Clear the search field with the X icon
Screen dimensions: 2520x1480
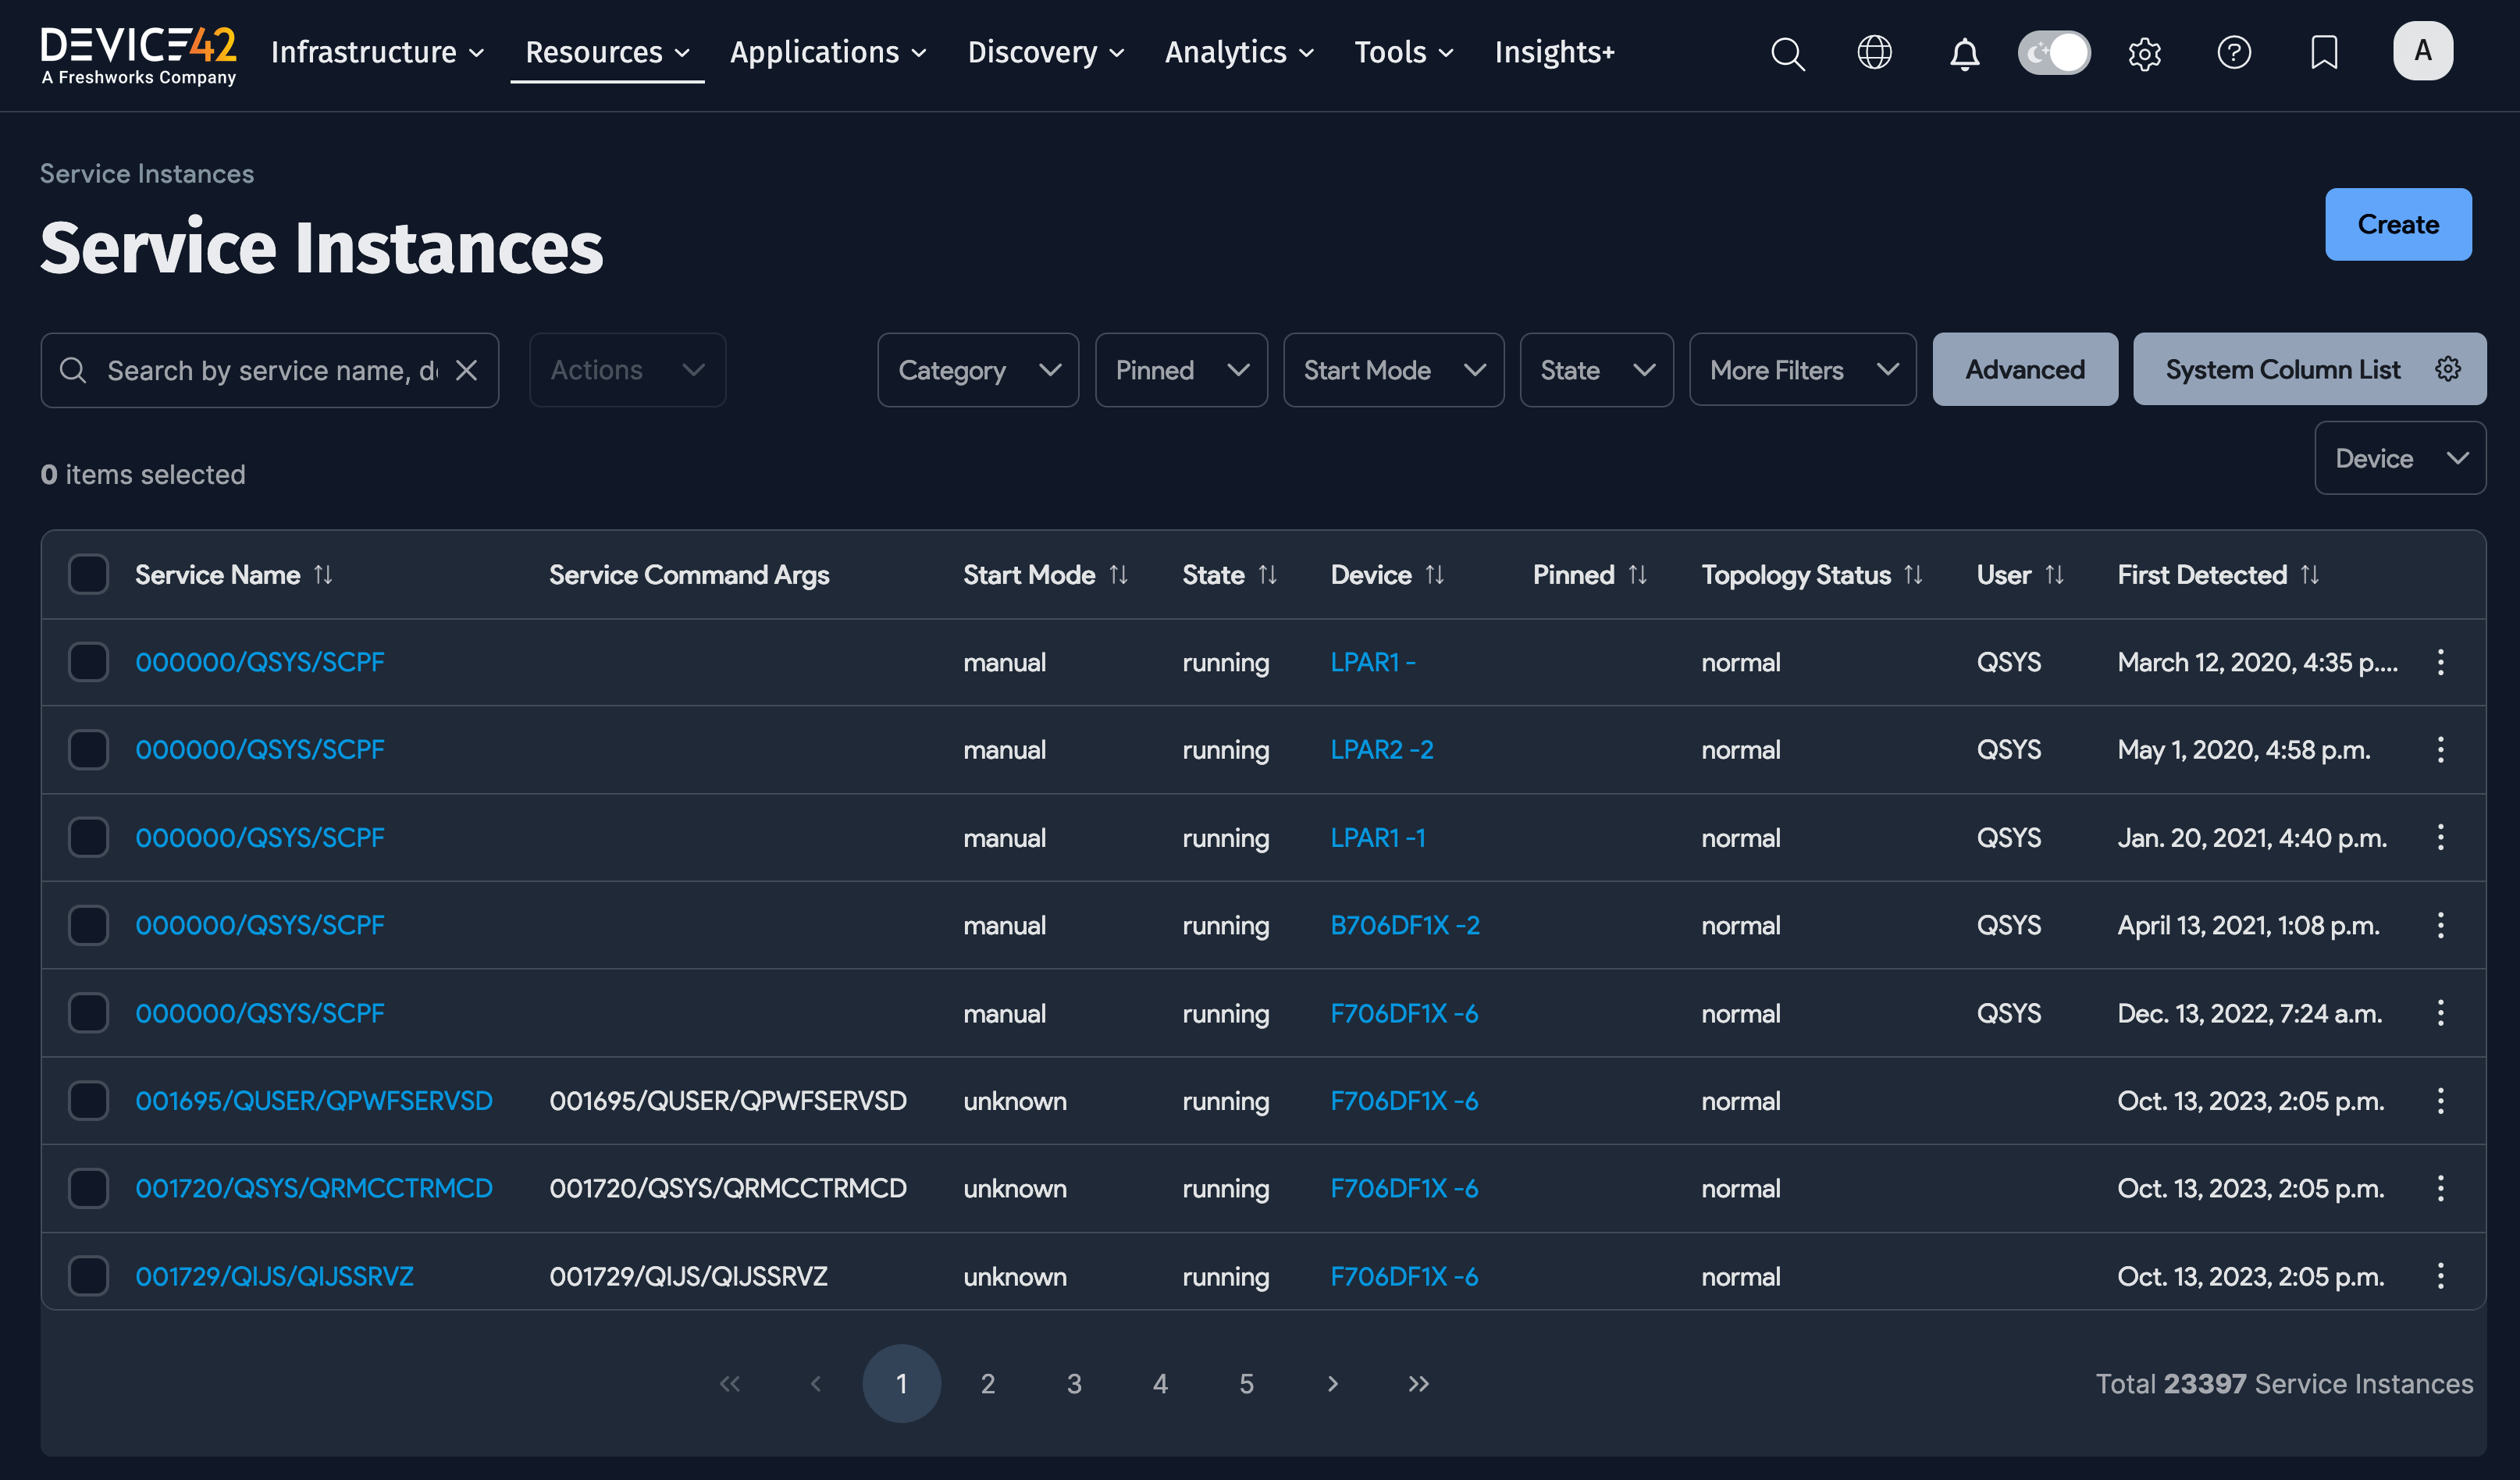[467, 370]
